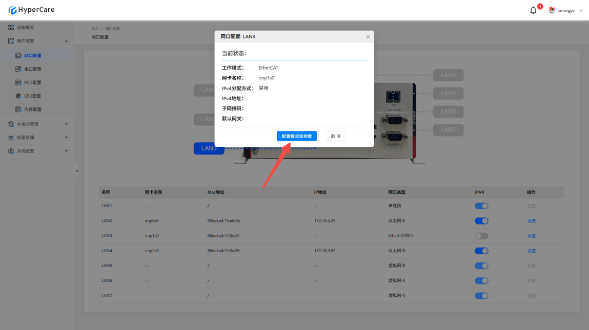Image resolution: width=589 pixels, height=330 pixels.
Task: Click the sinsegye user avatar icon
Action: (x=552, y=10)
